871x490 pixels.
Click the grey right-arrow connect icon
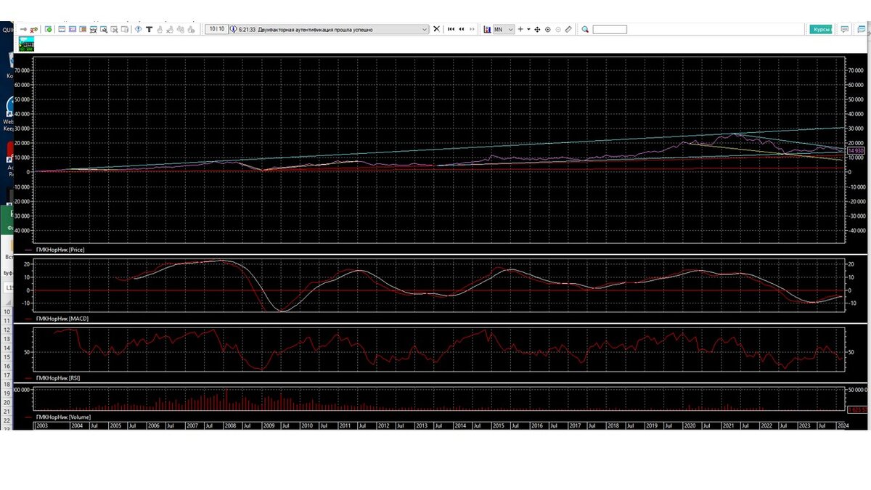coord(24,29)
